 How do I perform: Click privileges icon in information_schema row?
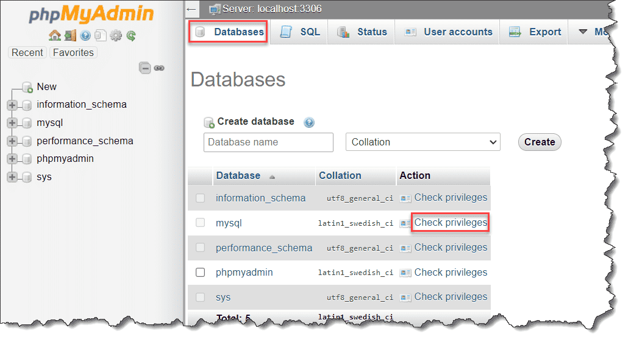point(405,198)
